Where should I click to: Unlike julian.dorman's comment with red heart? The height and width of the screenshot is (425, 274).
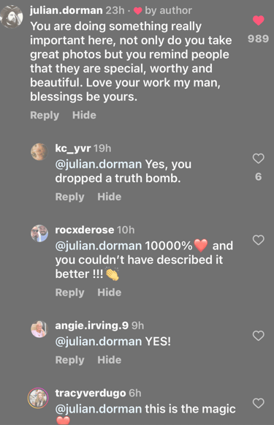point(259,20)
